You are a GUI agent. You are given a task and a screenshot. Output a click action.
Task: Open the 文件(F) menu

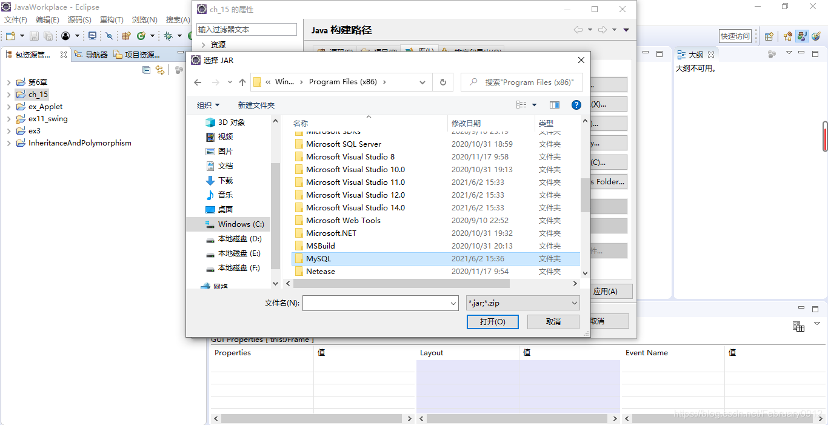(x=16, y=20)
